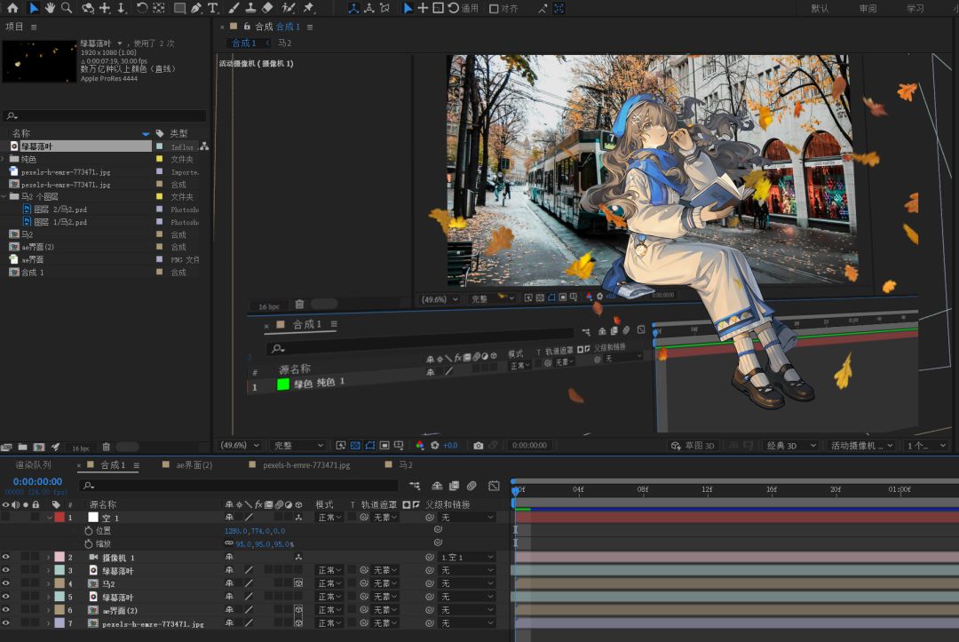
Task: Select the Rectangle shape tool
Action: pos(179,8)
